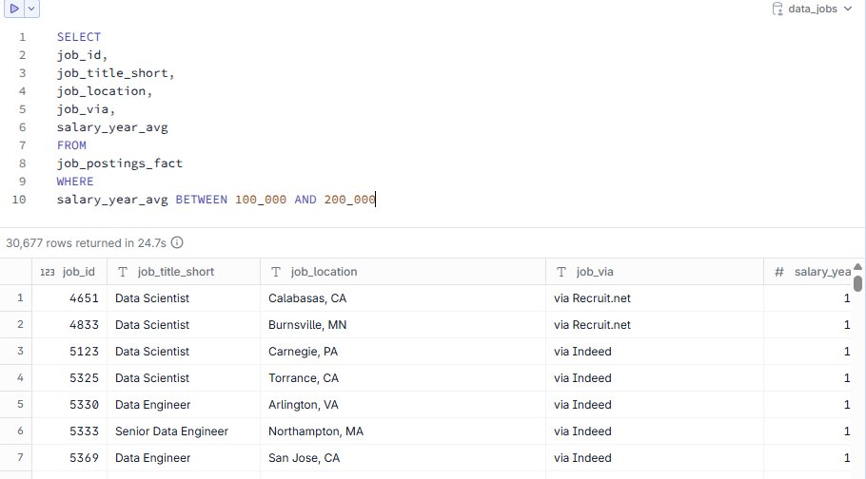
Task: Click the data_jobs database icon
Action: point(777,9)
